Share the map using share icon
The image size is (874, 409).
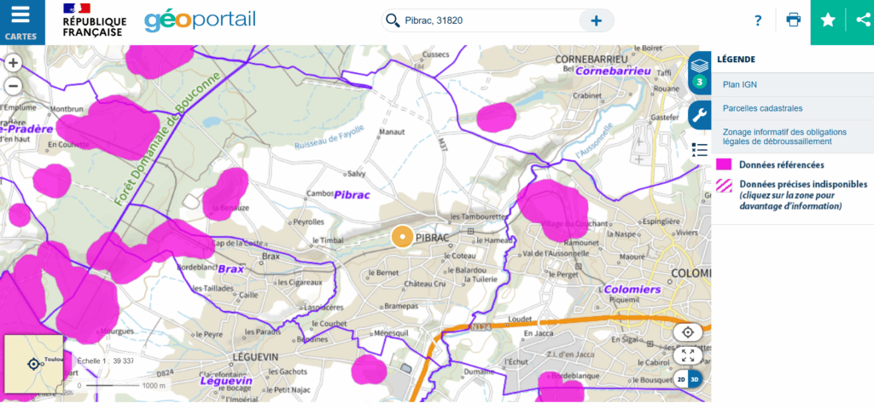pos(860,21)
